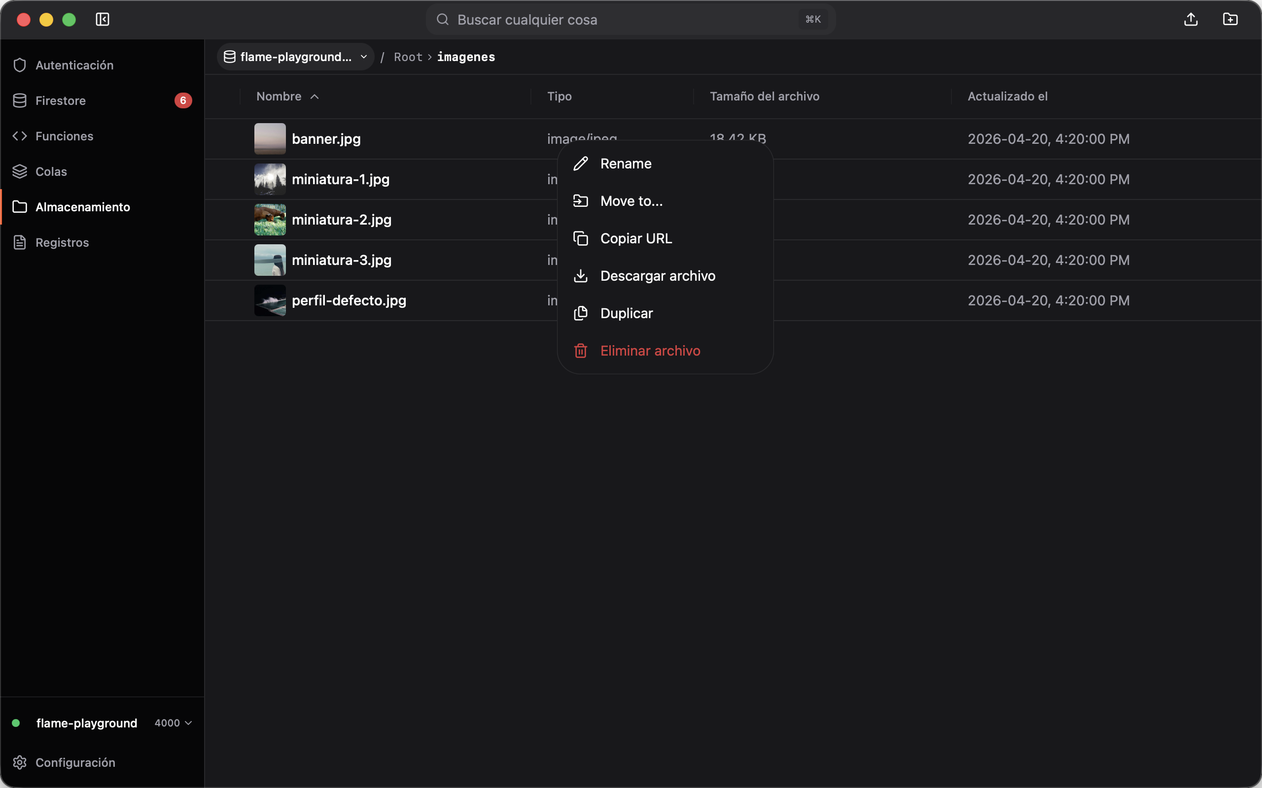This screenshot has width=1262, height=788.
Task: Click the Configuración gear icon
Action: 20,762
